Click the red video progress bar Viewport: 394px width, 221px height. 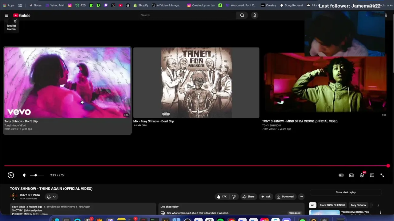click(x=196, y=166)
